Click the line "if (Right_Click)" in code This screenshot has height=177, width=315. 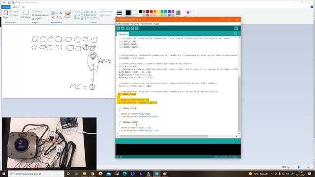point(128,108)
